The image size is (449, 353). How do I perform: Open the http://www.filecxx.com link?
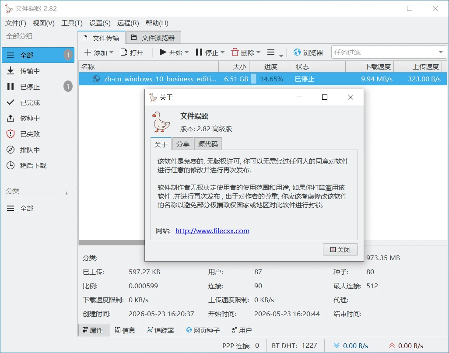click(212, 231)
